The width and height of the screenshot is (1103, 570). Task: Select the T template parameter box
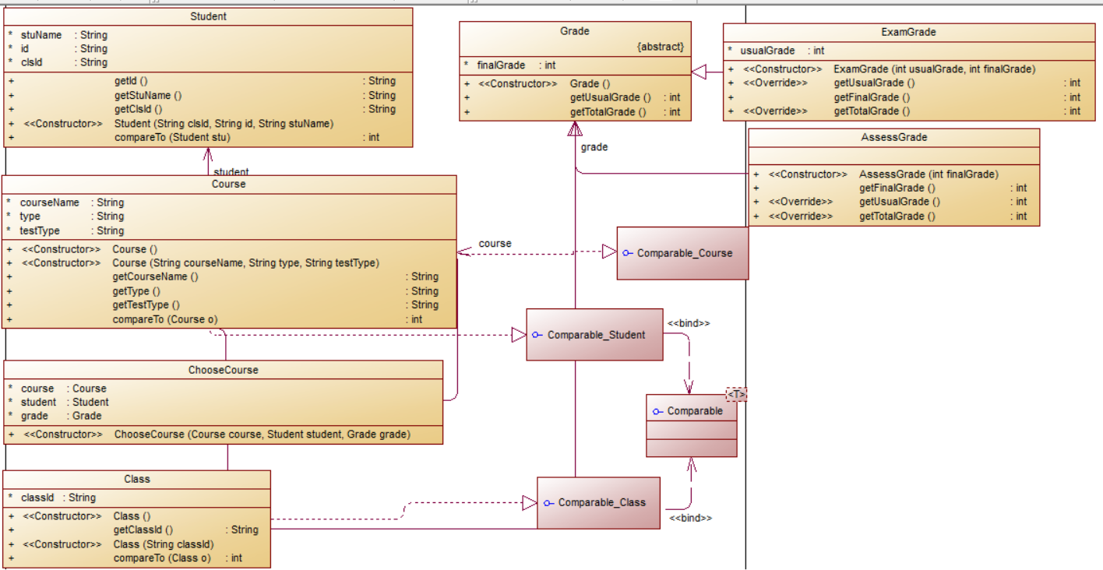737,395
